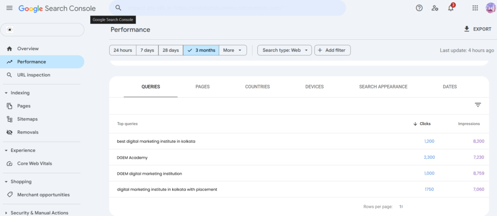Click the Export button label

[x=482, y=29]
